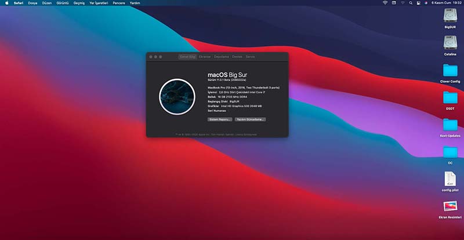Screen dimensions: 464x240
Task: Switch to the Destek tab
Action: pos(237,56)
